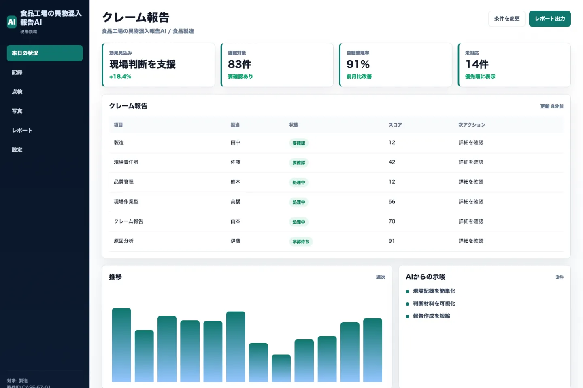Image resolution: width=583 pixels, height=388 pixels.
Task: Click 詳細を確認 in the 現場作業型 row
Action: [x=471, y=202]
